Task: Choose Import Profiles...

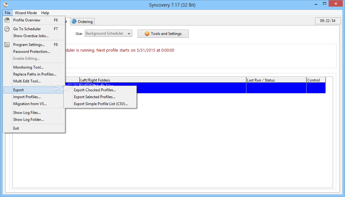Action: 34,97
